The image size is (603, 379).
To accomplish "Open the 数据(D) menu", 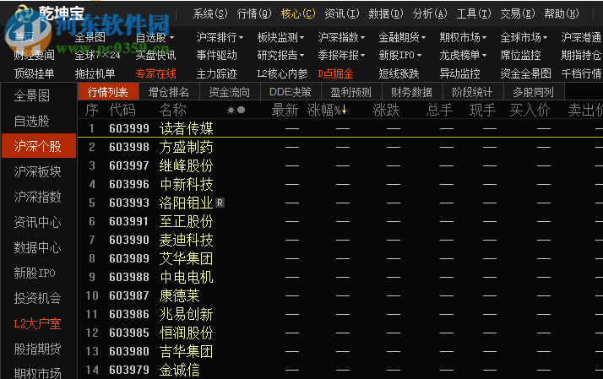I will (386, 14).
